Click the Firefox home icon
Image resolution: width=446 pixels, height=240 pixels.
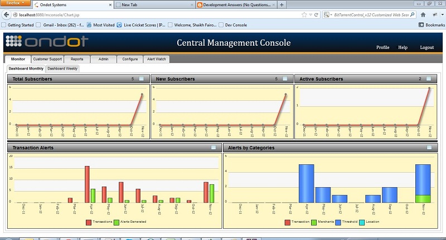424,14
